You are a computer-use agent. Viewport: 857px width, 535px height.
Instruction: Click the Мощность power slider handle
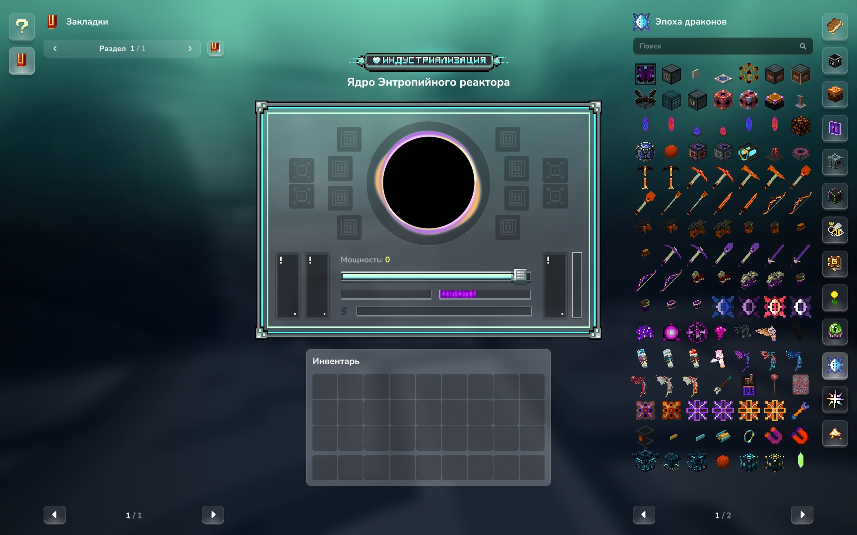(x=520, y=275)
